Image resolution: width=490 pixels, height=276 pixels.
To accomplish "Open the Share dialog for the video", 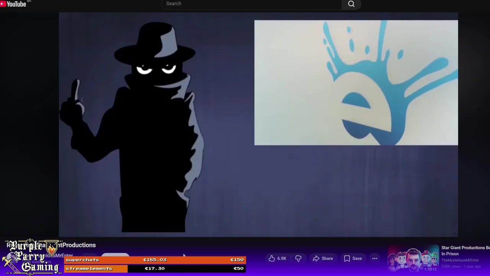I will click(x=323, y=258).
